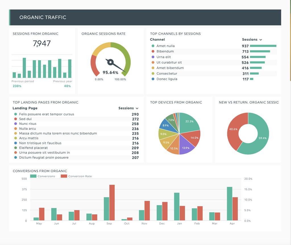Viewport: 291px width, 245px height.
Task: Open the landing page Sessions sort chevron
Action: tap(137, 108)
